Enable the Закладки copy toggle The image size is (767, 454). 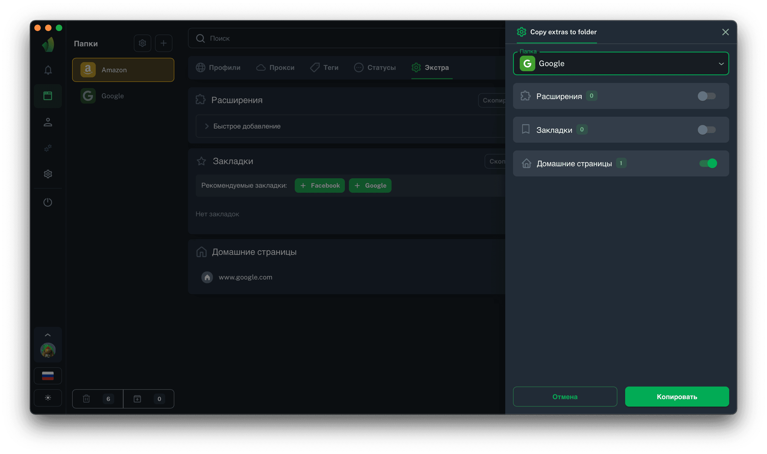[706, 130]
